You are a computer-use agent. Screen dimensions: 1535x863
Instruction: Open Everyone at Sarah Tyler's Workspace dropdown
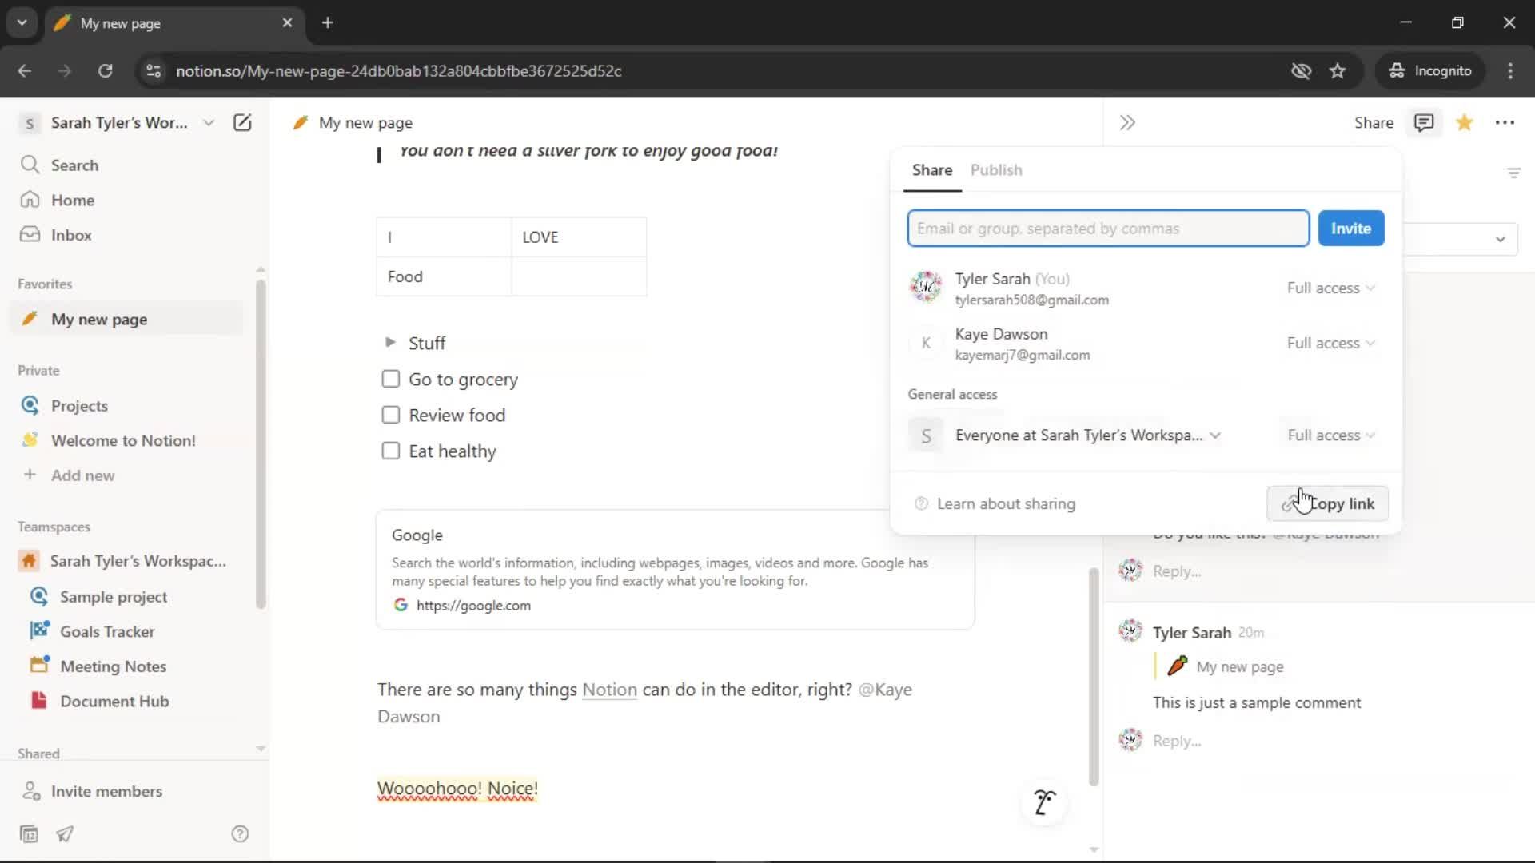pyautogui.click(x=1087, y=435)
